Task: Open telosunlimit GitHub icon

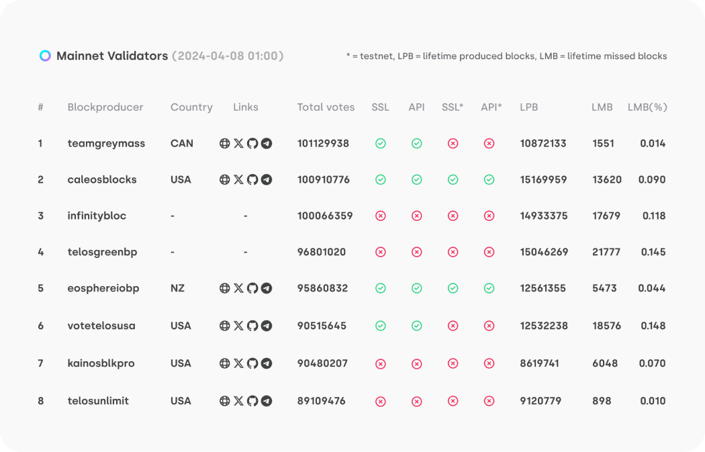Action: [252, 401]
